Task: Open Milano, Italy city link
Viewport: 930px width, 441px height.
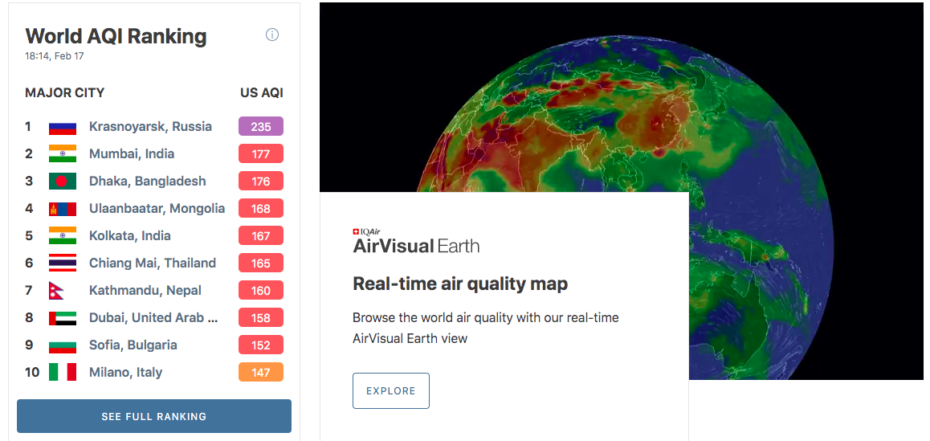Action: click(126, 372)
